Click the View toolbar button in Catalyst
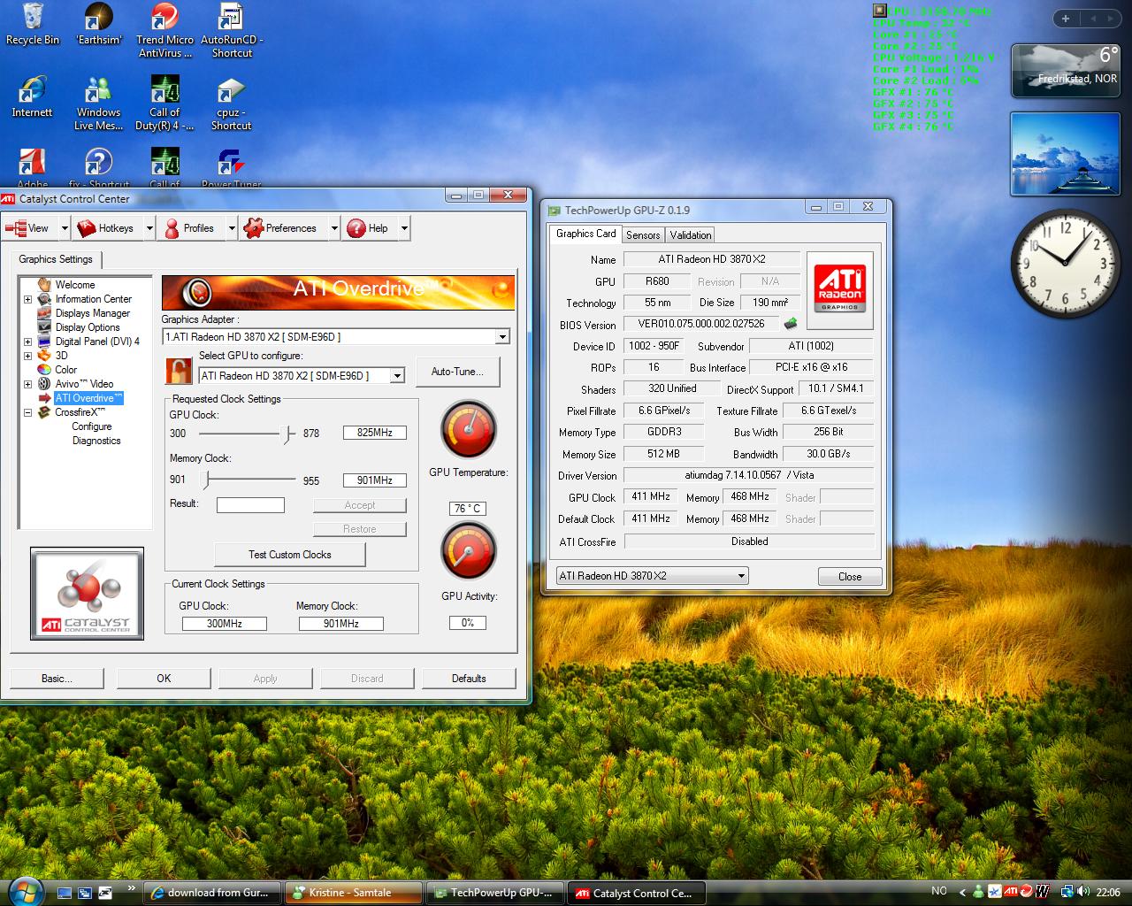The width and height of the screenshot is (1132, 906). (30, 228)
